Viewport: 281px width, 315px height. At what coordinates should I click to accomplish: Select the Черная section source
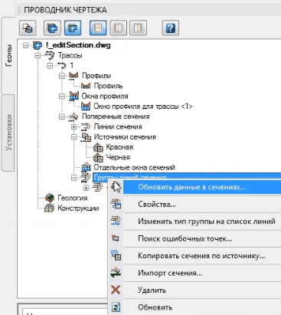pos(118,157)
